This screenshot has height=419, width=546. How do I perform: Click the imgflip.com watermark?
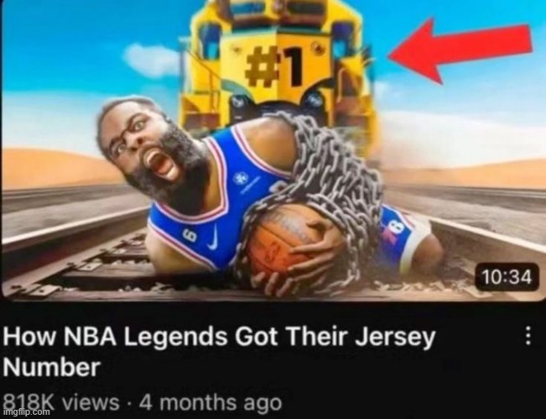pyautogui.click(x=25, y=411)
